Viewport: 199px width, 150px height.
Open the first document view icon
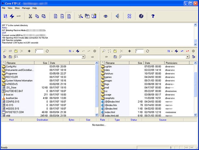tap(56, 16)
